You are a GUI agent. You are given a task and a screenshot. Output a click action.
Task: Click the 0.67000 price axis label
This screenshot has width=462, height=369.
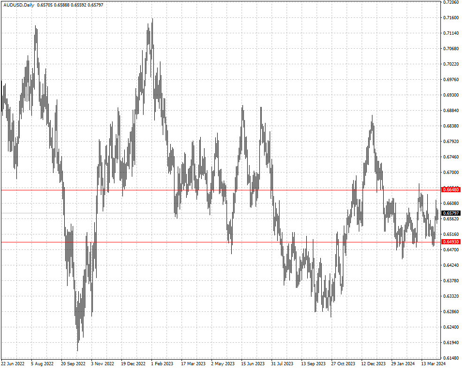(451, 172)
